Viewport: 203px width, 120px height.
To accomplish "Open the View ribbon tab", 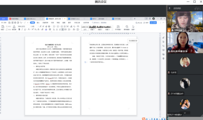I will pos(64,22).
